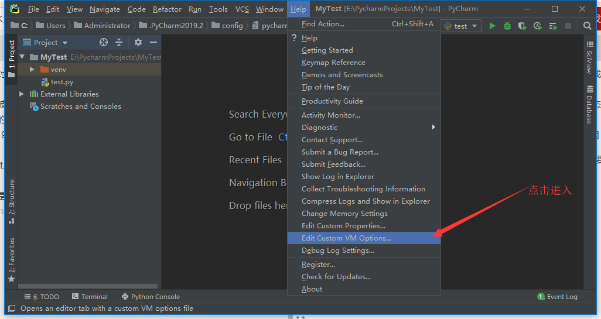
Task: Select Check for Updates
Action: click(x=364, y=277)
